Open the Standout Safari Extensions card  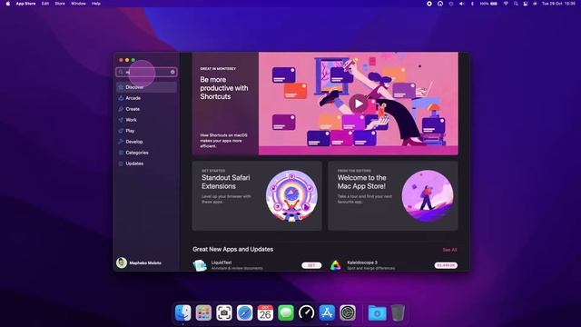[257, 196]
